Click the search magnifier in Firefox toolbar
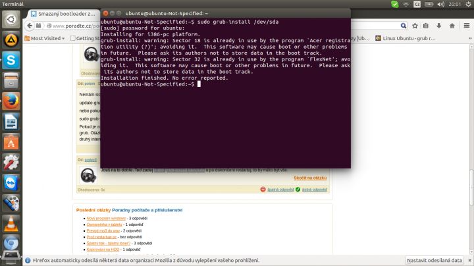Viewport: 474px width, 266px height. point(404,26)
